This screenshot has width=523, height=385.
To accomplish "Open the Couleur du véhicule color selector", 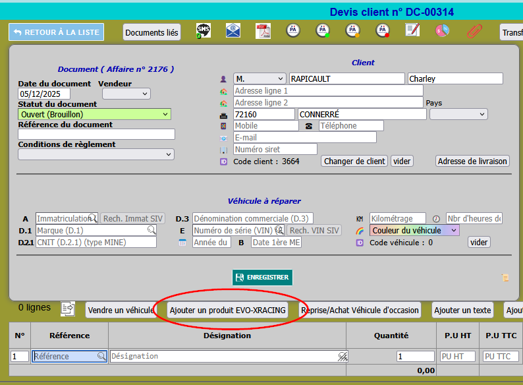I will click(414, 230).
